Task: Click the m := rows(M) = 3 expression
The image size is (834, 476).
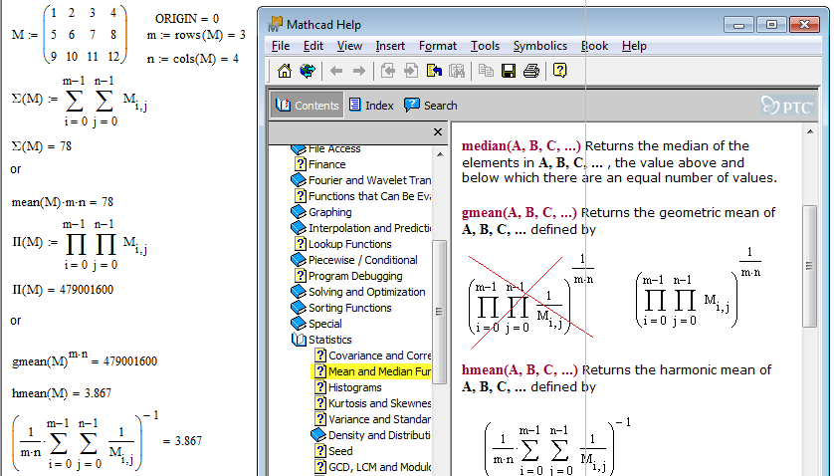Action: [x=196, y=35]
